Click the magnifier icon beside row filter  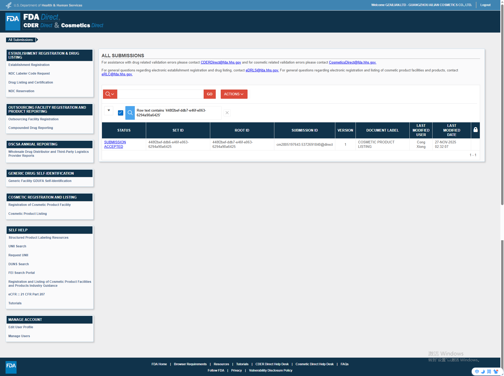(130, 113)
